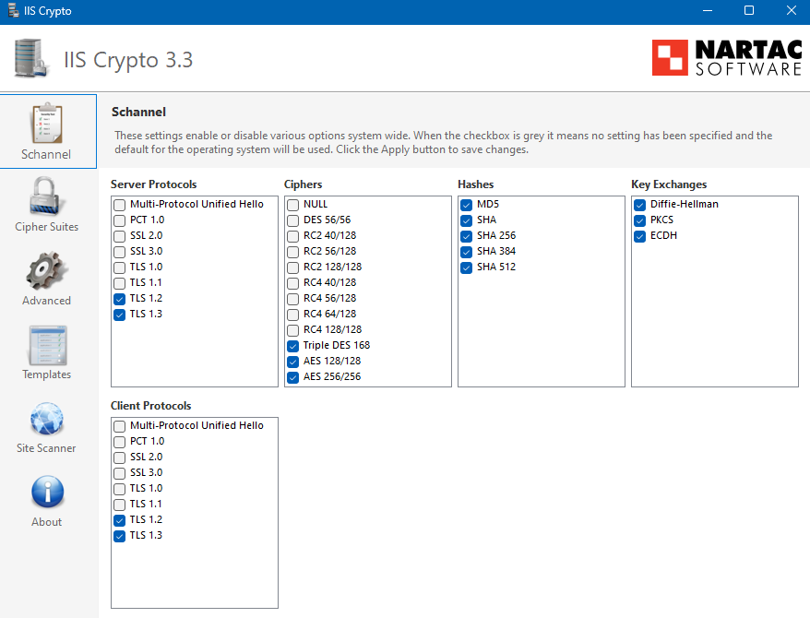Open the Site Scanner globe icon
Viewport: 810px width, 618px height.
point(47,419)
